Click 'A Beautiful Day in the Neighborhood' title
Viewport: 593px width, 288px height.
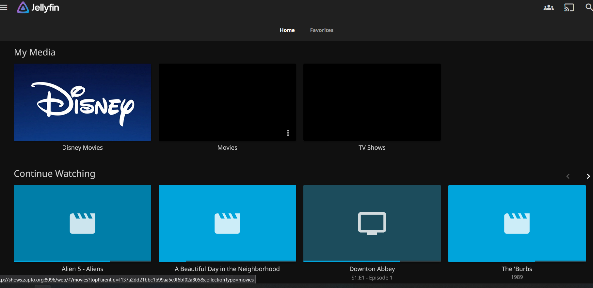[227, 269]
